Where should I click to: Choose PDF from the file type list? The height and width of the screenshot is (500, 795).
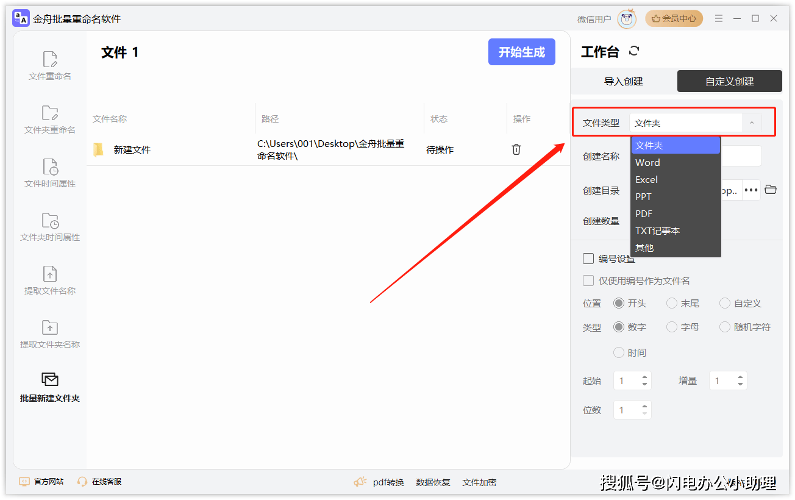[x=676, y=213]
